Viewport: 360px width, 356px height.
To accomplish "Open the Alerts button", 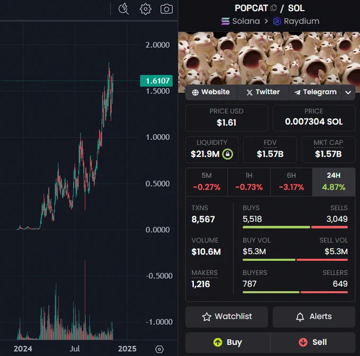I will (314, 317).
